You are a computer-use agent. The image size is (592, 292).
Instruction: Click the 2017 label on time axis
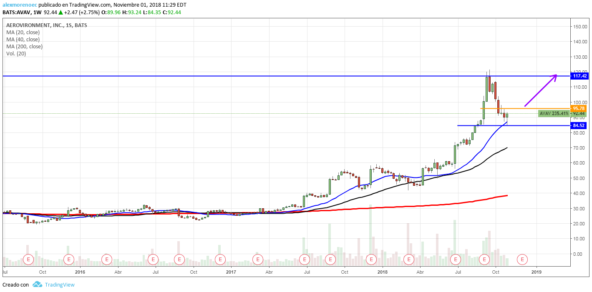(x=231, y=272)
